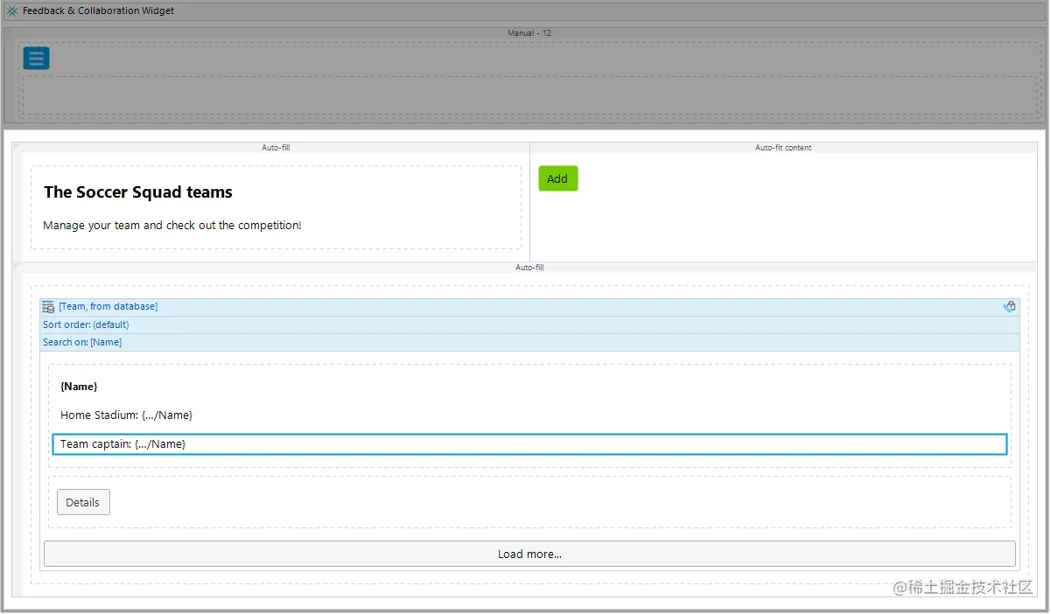Click the Load more... button
This screenshot has height=614, width=1051.
coord(529,554)
